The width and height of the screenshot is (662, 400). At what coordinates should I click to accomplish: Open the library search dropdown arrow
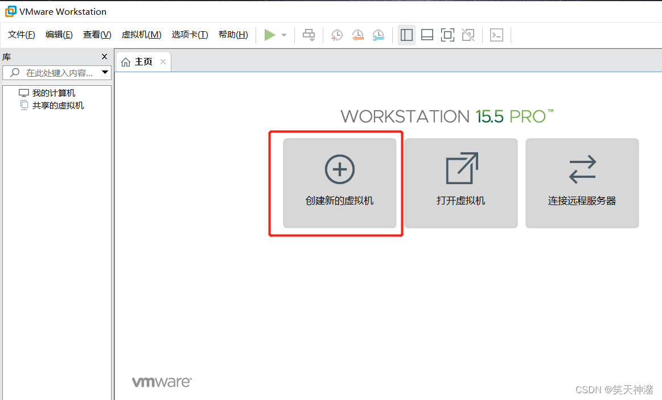[105, 73]
